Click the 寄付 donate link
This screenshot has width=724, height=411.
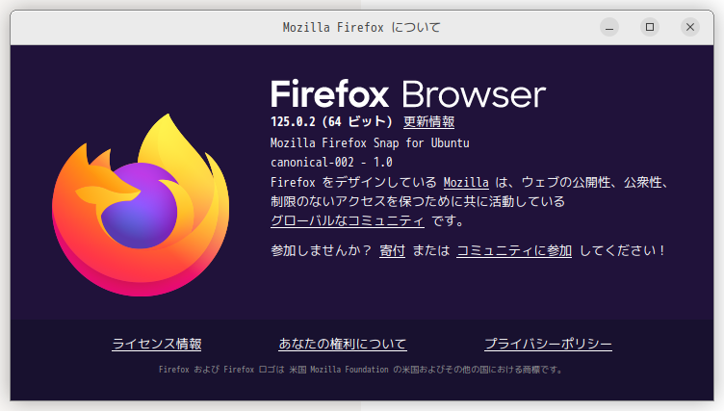[x=392, y=251]
